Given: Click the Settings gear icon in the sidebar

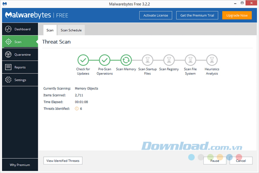Looking at the screenshot, I should click(8, 80).
